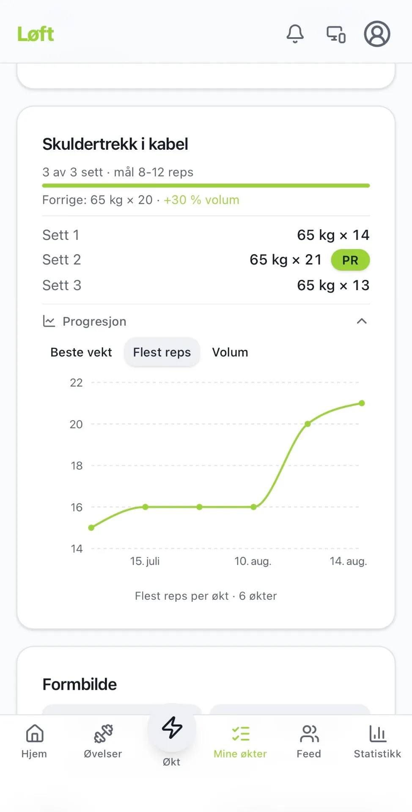The image size is (412, 812).
Task: Open user profile avatar icon
Action: [x=377, y=34]
